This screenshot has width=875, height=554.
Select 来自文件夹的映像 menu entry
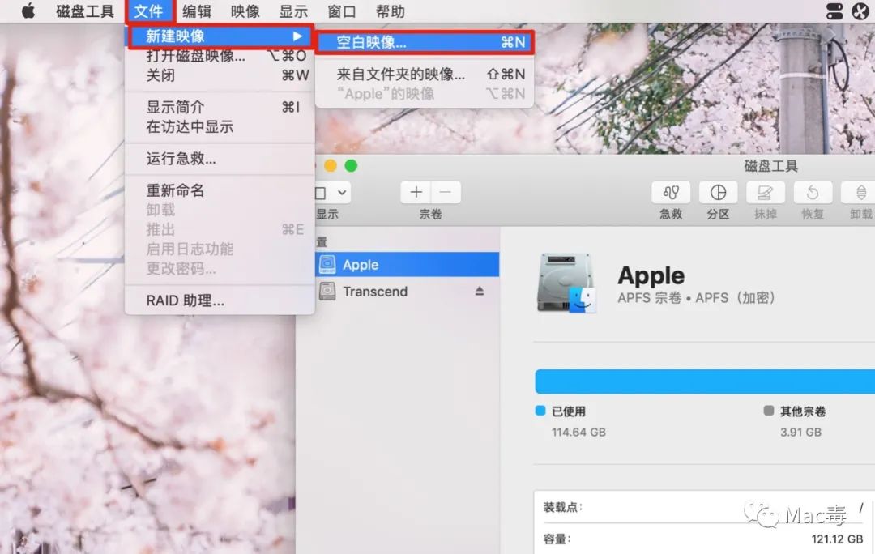pyautogui.click(x=401, y=74)
